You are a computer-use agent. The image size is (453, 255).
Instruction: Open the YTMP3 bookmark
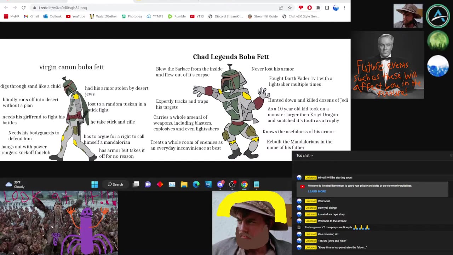(x=155, y=16)
